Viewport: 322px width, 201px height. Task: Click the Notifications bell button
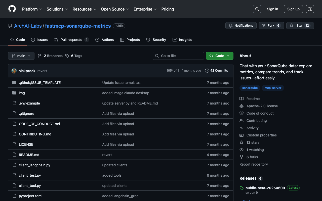(x=241, y=26)
